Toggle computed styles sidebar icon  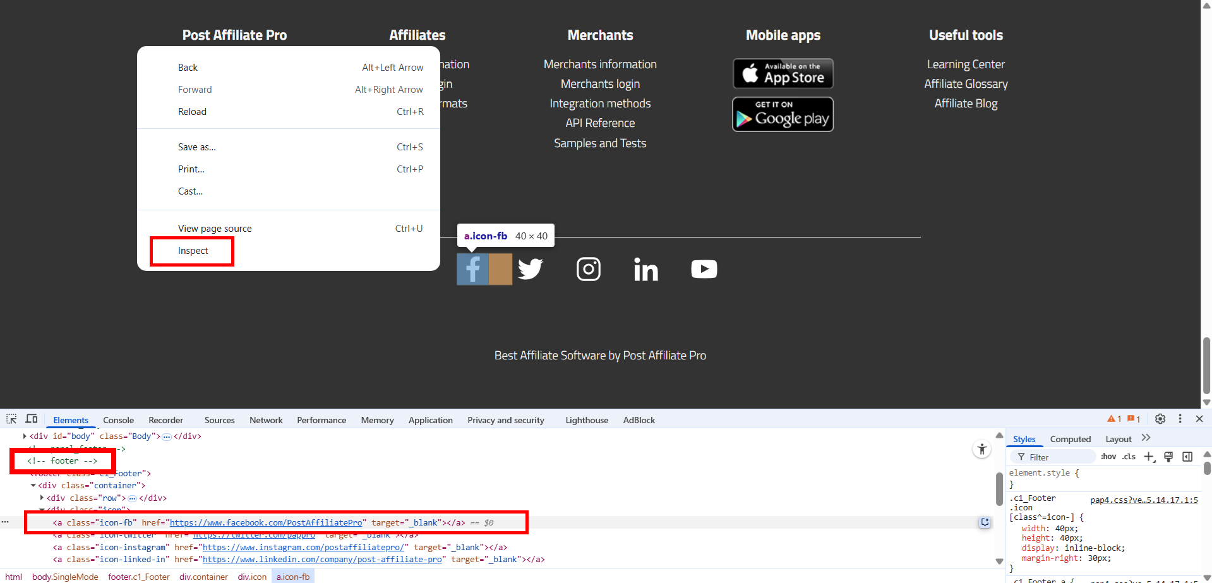pos(1187,457)
